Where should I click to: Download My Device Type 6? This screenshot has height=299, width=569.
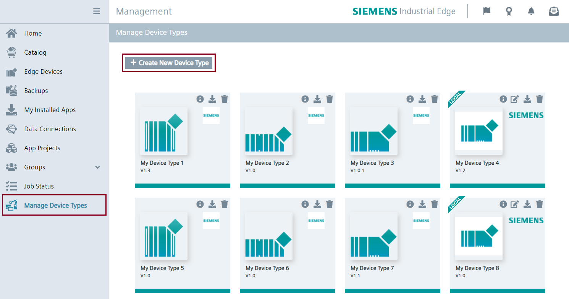(317, 204)
